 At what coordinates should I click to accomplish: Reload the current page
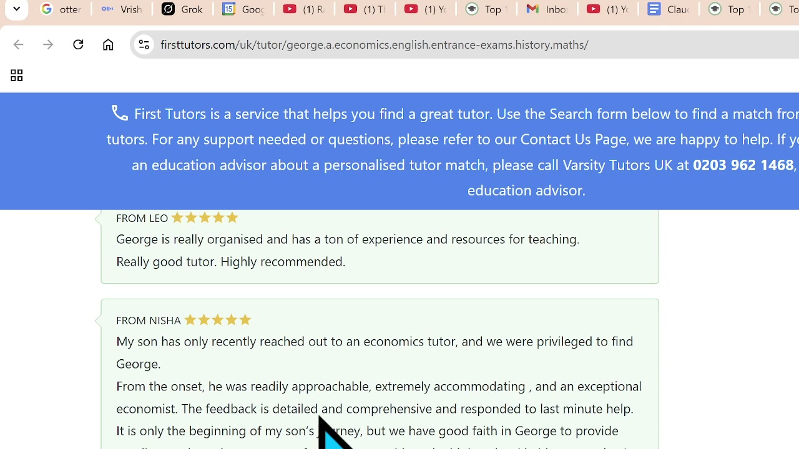click(78, 45)
